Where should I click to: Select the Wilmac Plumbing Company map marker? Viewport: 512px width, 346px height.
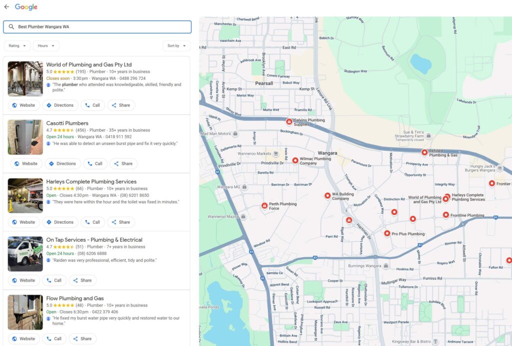[295, 161]
